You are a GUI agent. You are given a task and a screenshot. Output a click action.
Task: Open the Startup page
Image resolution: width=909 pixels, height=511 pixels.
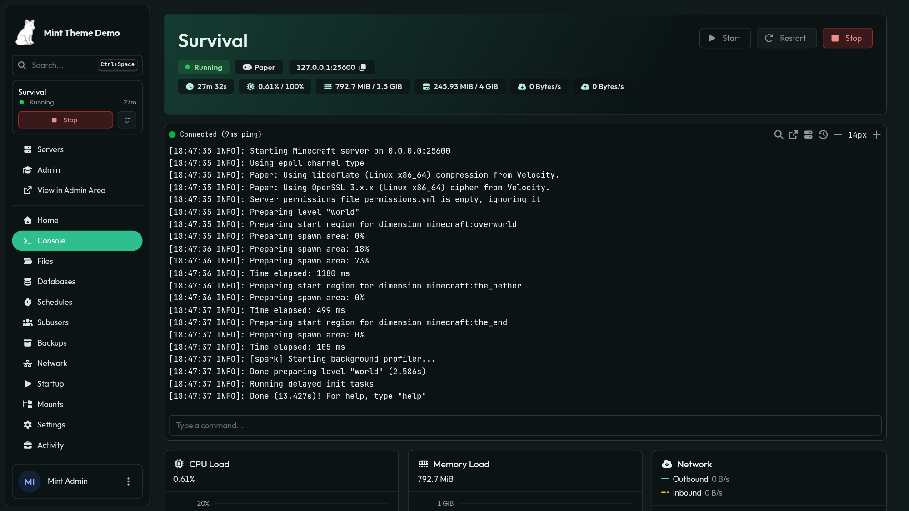(x=77, y=384)
